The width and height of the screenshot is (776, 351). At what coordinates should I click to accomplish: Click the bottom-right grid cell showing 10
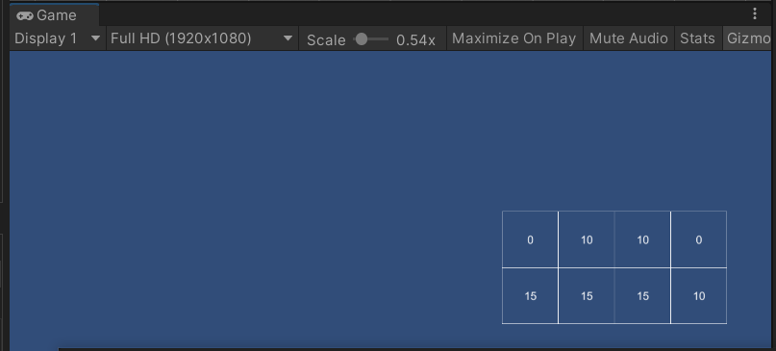click(699, 296)
